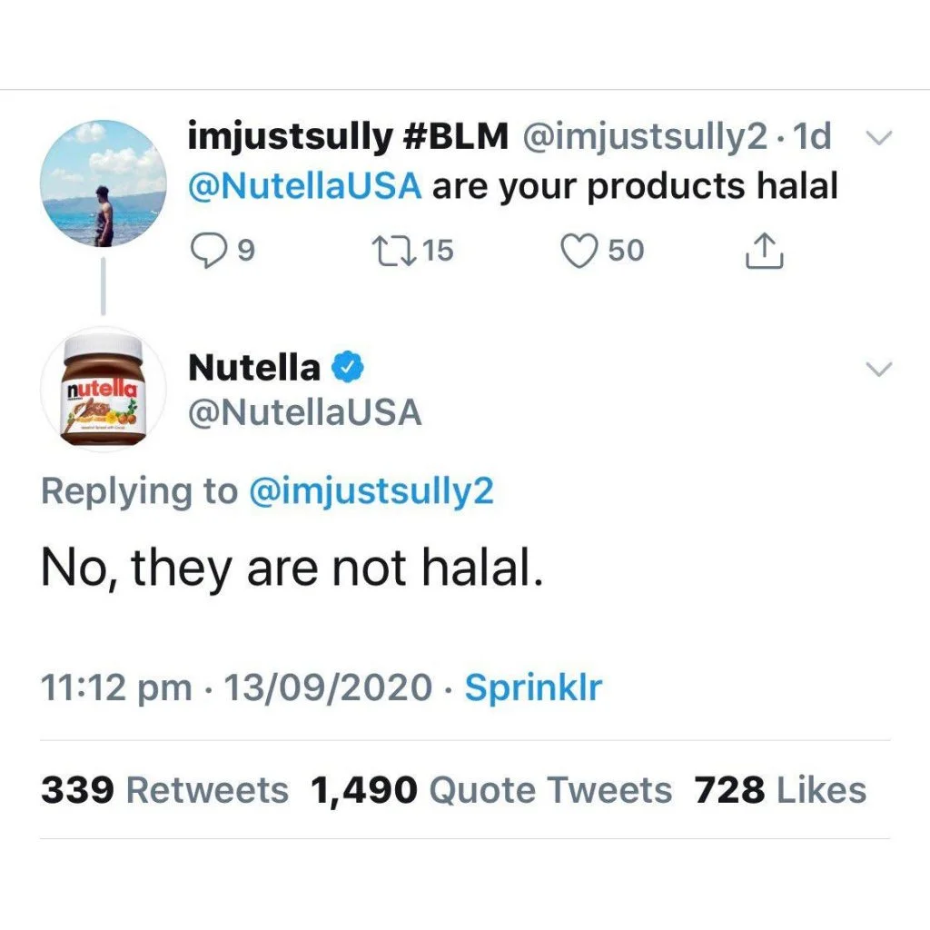Click the 11:12 pm 13/09/2020 timestamp
The height and width of the screenshot is (930, 930).
pos(237,688)
